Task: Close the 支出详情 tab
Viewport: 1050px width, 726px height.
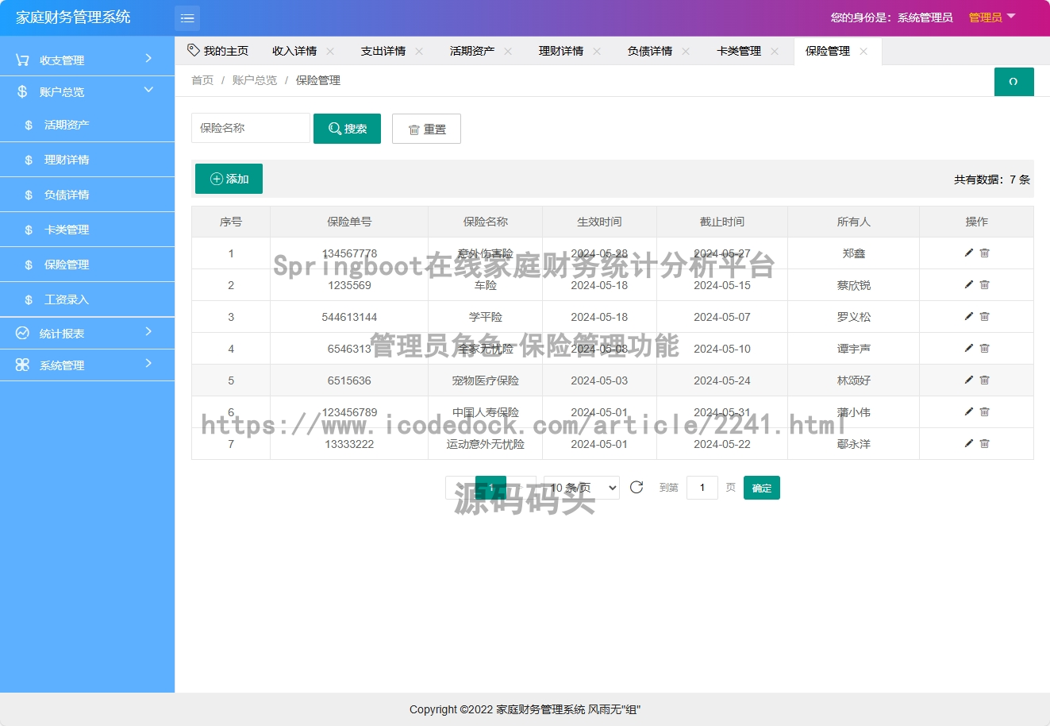Action: (419, 51)
